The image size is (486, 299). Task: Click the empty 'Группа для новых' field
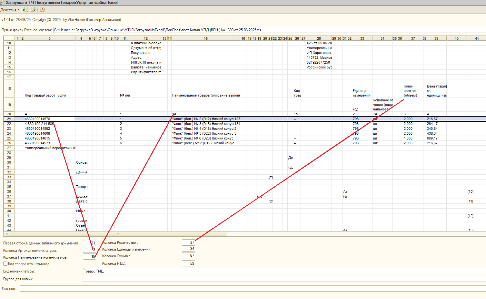point(284,279)
